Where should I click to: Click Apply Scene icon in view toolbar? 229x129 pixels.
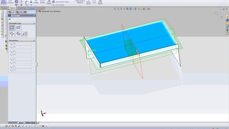click(x=144, y=9)
